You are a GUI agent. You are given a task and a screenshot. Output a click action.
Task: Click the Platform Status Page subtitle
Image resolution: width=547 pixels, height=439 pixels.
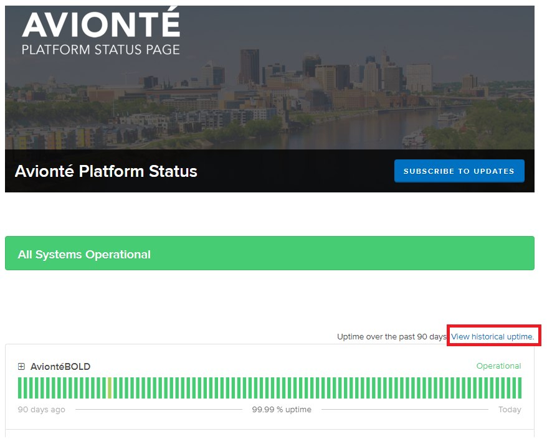[x=101, y=50]
